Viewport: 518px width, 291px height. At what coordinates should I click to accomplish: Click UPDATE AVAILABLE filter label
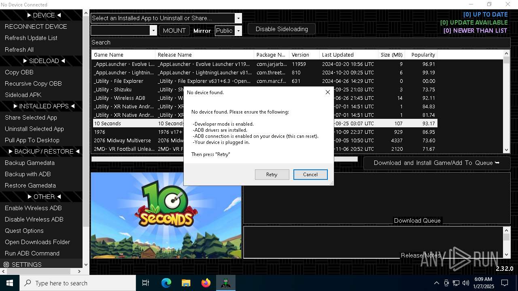point(474,23)
